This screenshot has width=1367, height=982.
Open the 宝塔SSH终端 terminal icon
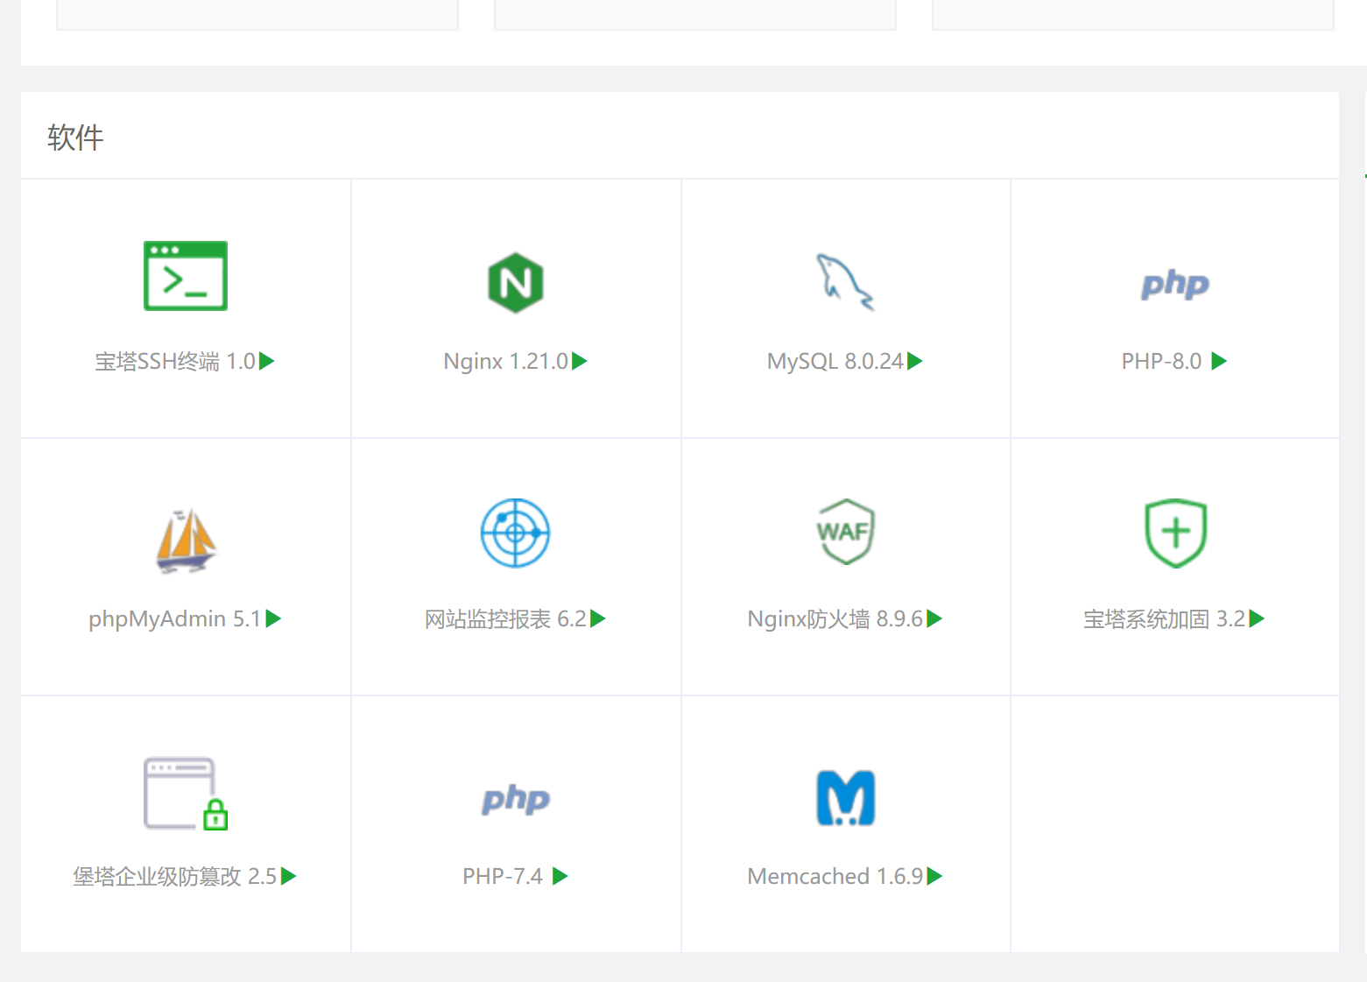click(186, 276)
